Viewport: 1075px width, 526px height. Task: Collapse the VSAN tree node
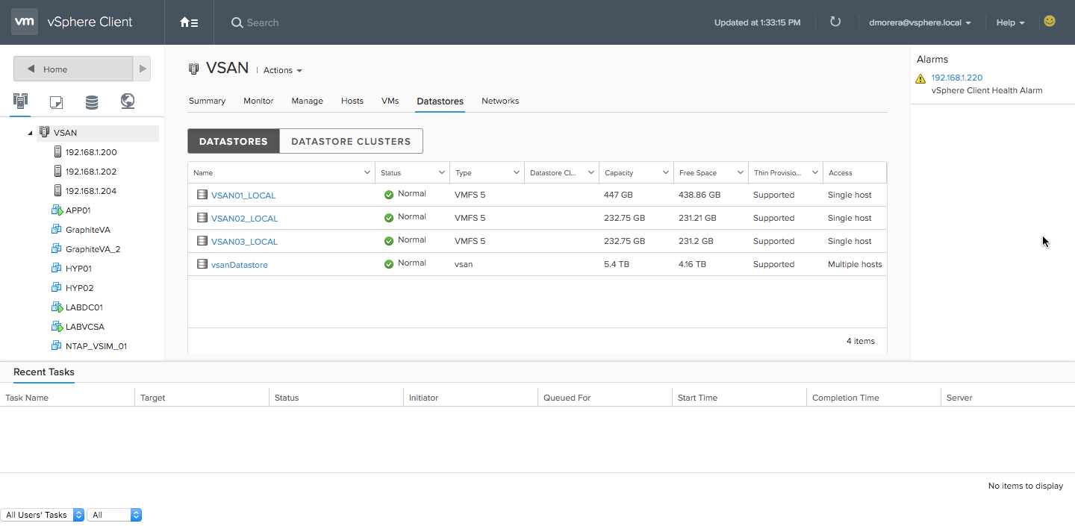tap(30, 133)
